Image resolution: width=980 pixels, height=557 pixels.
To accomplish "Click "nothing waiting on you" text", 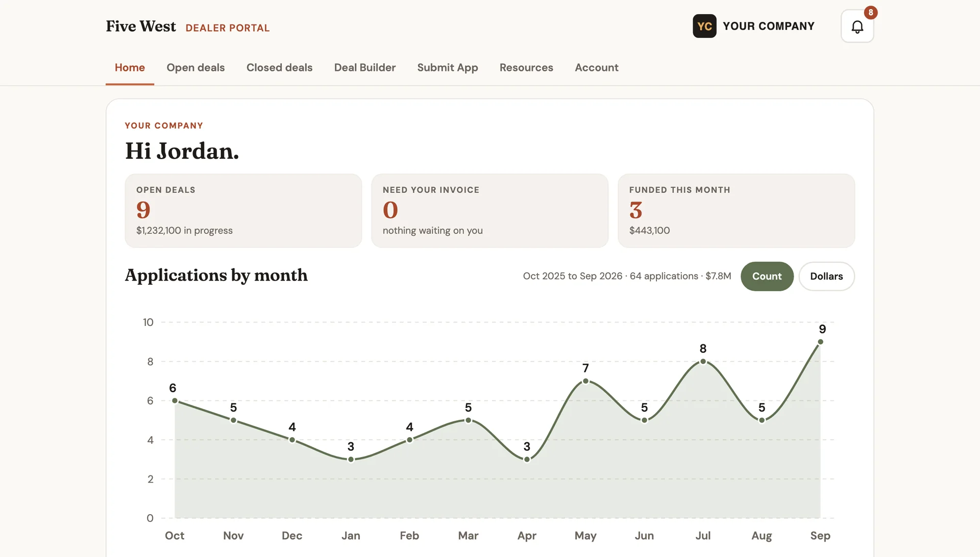I will [x=433, y=231].
